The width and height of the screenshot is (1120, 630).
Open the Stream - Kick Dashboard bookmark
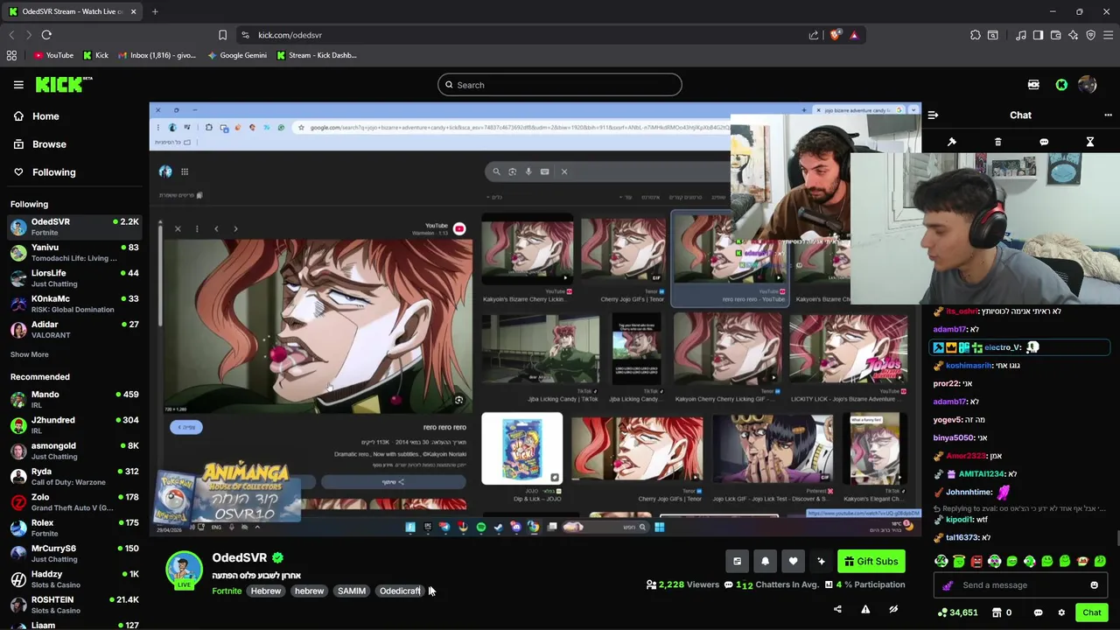point(316,55)
